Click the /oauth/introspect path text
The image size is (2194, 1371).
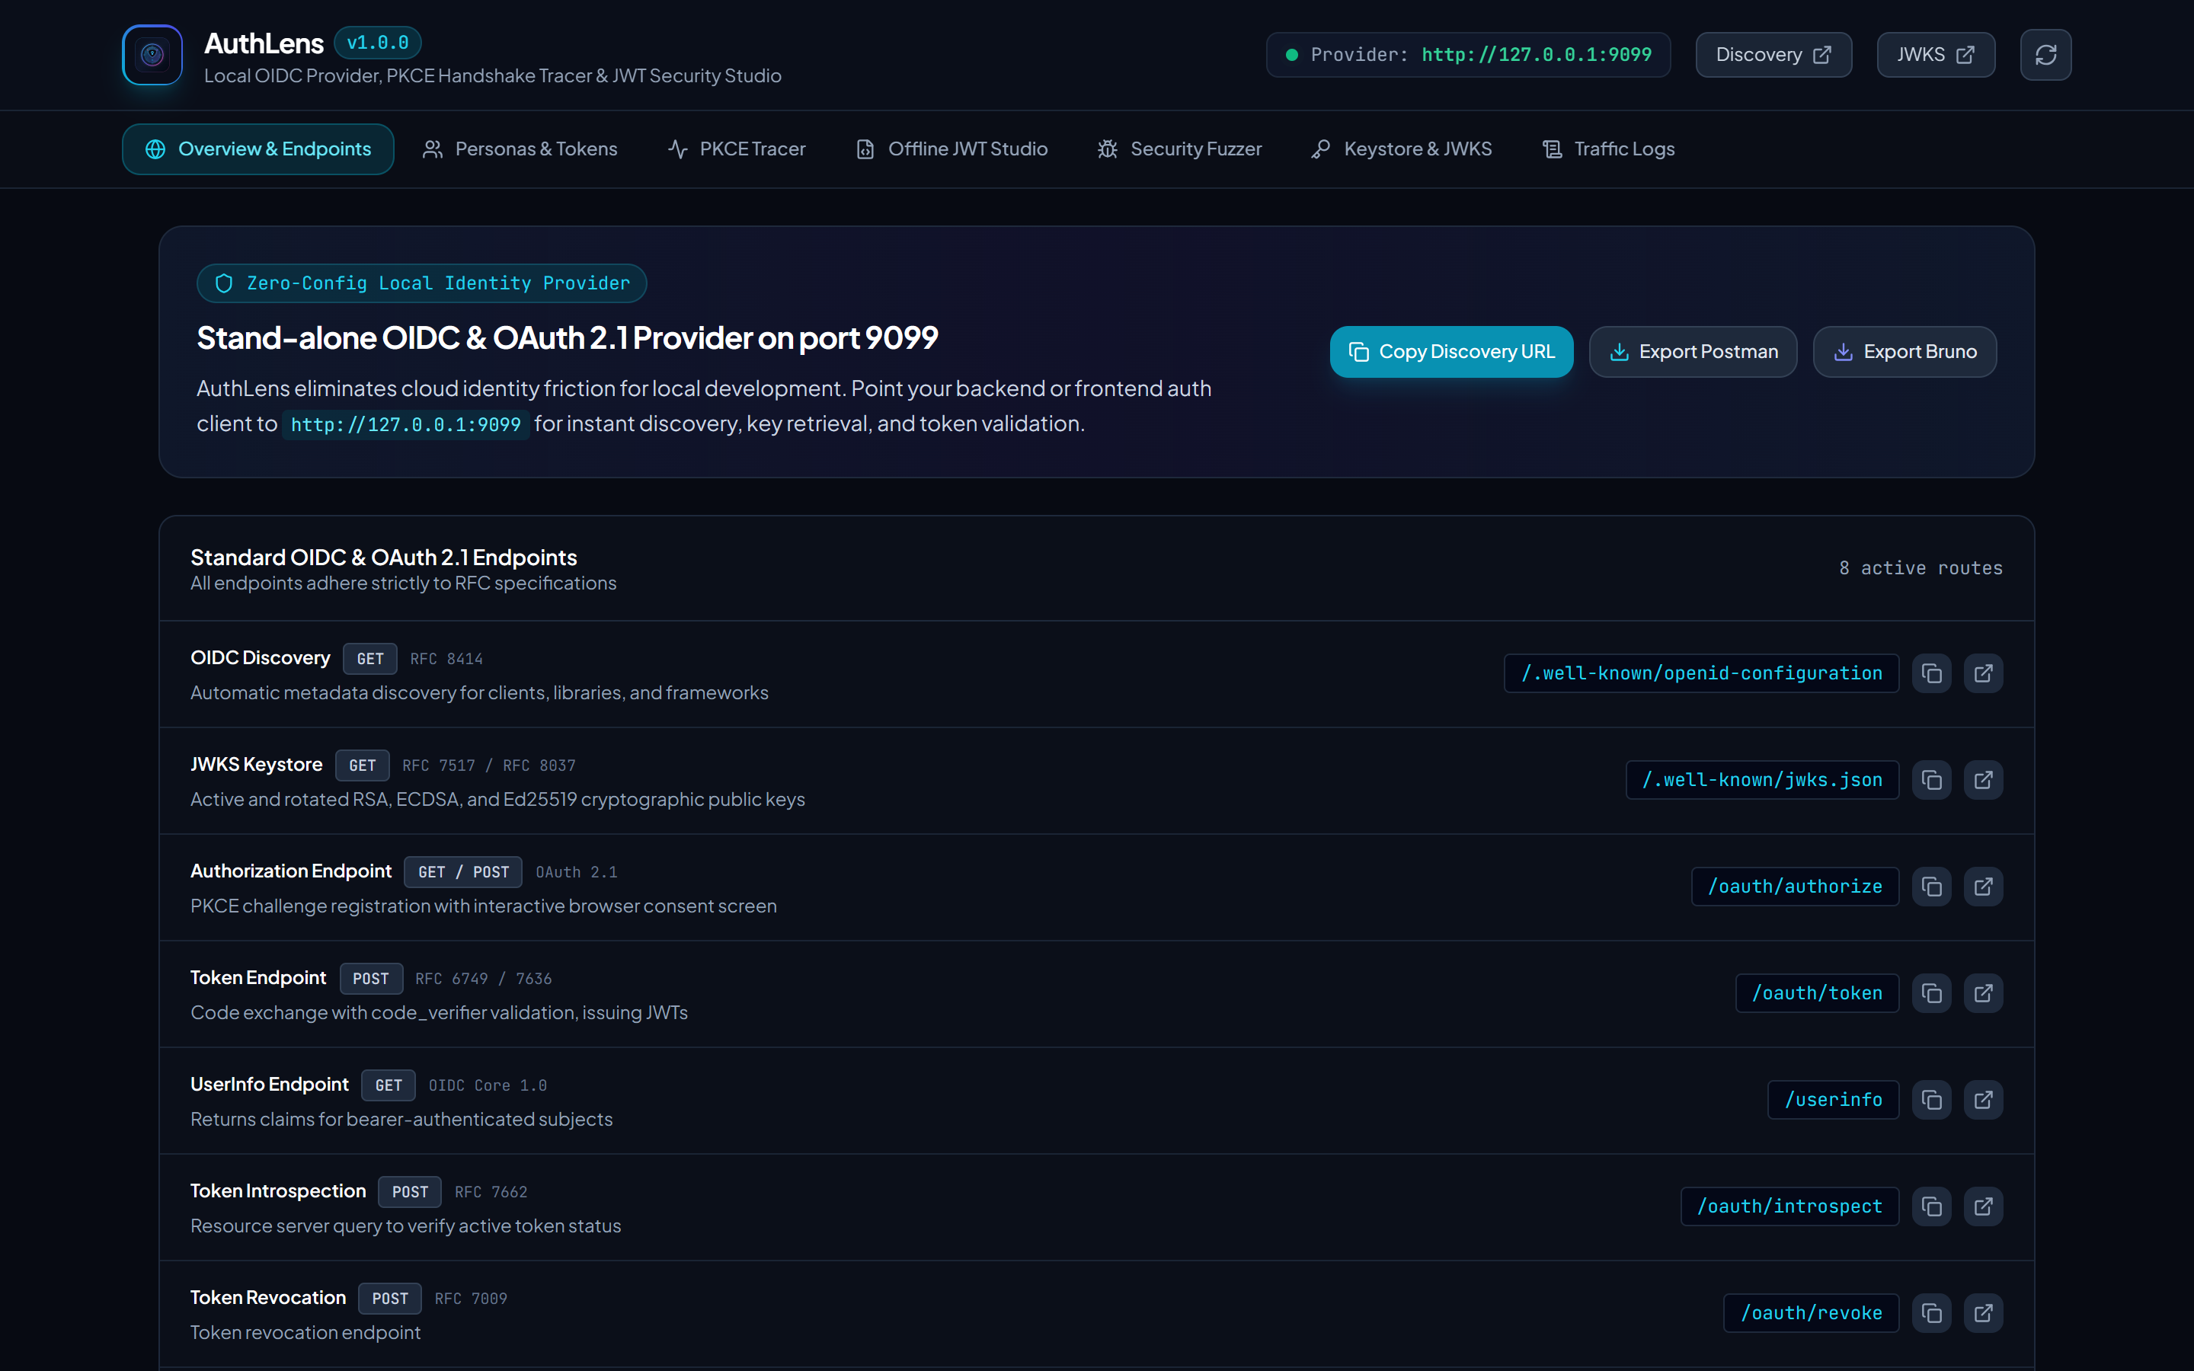[x=1789, y=1206]
